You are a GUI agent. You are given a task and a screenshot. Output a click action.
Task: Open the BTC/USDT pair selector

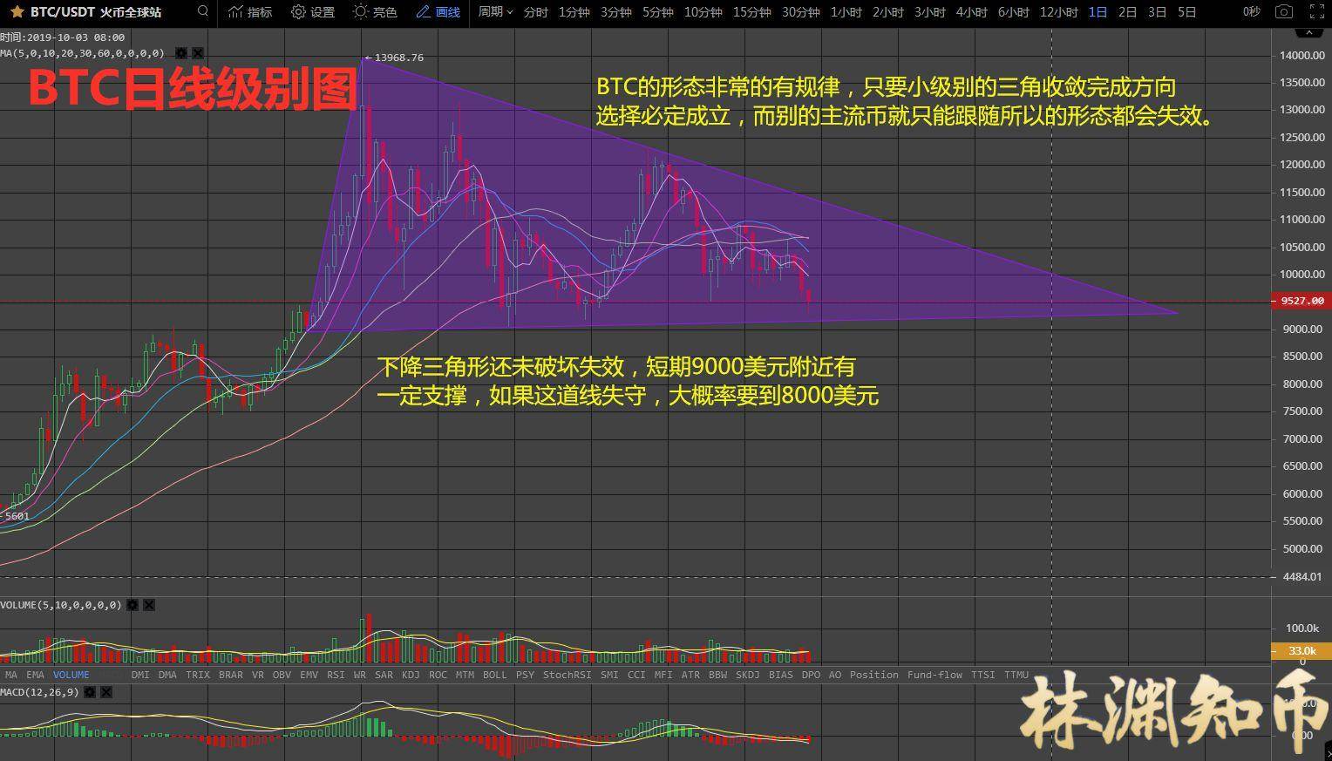pyautogui.click(x=96, y=12)
